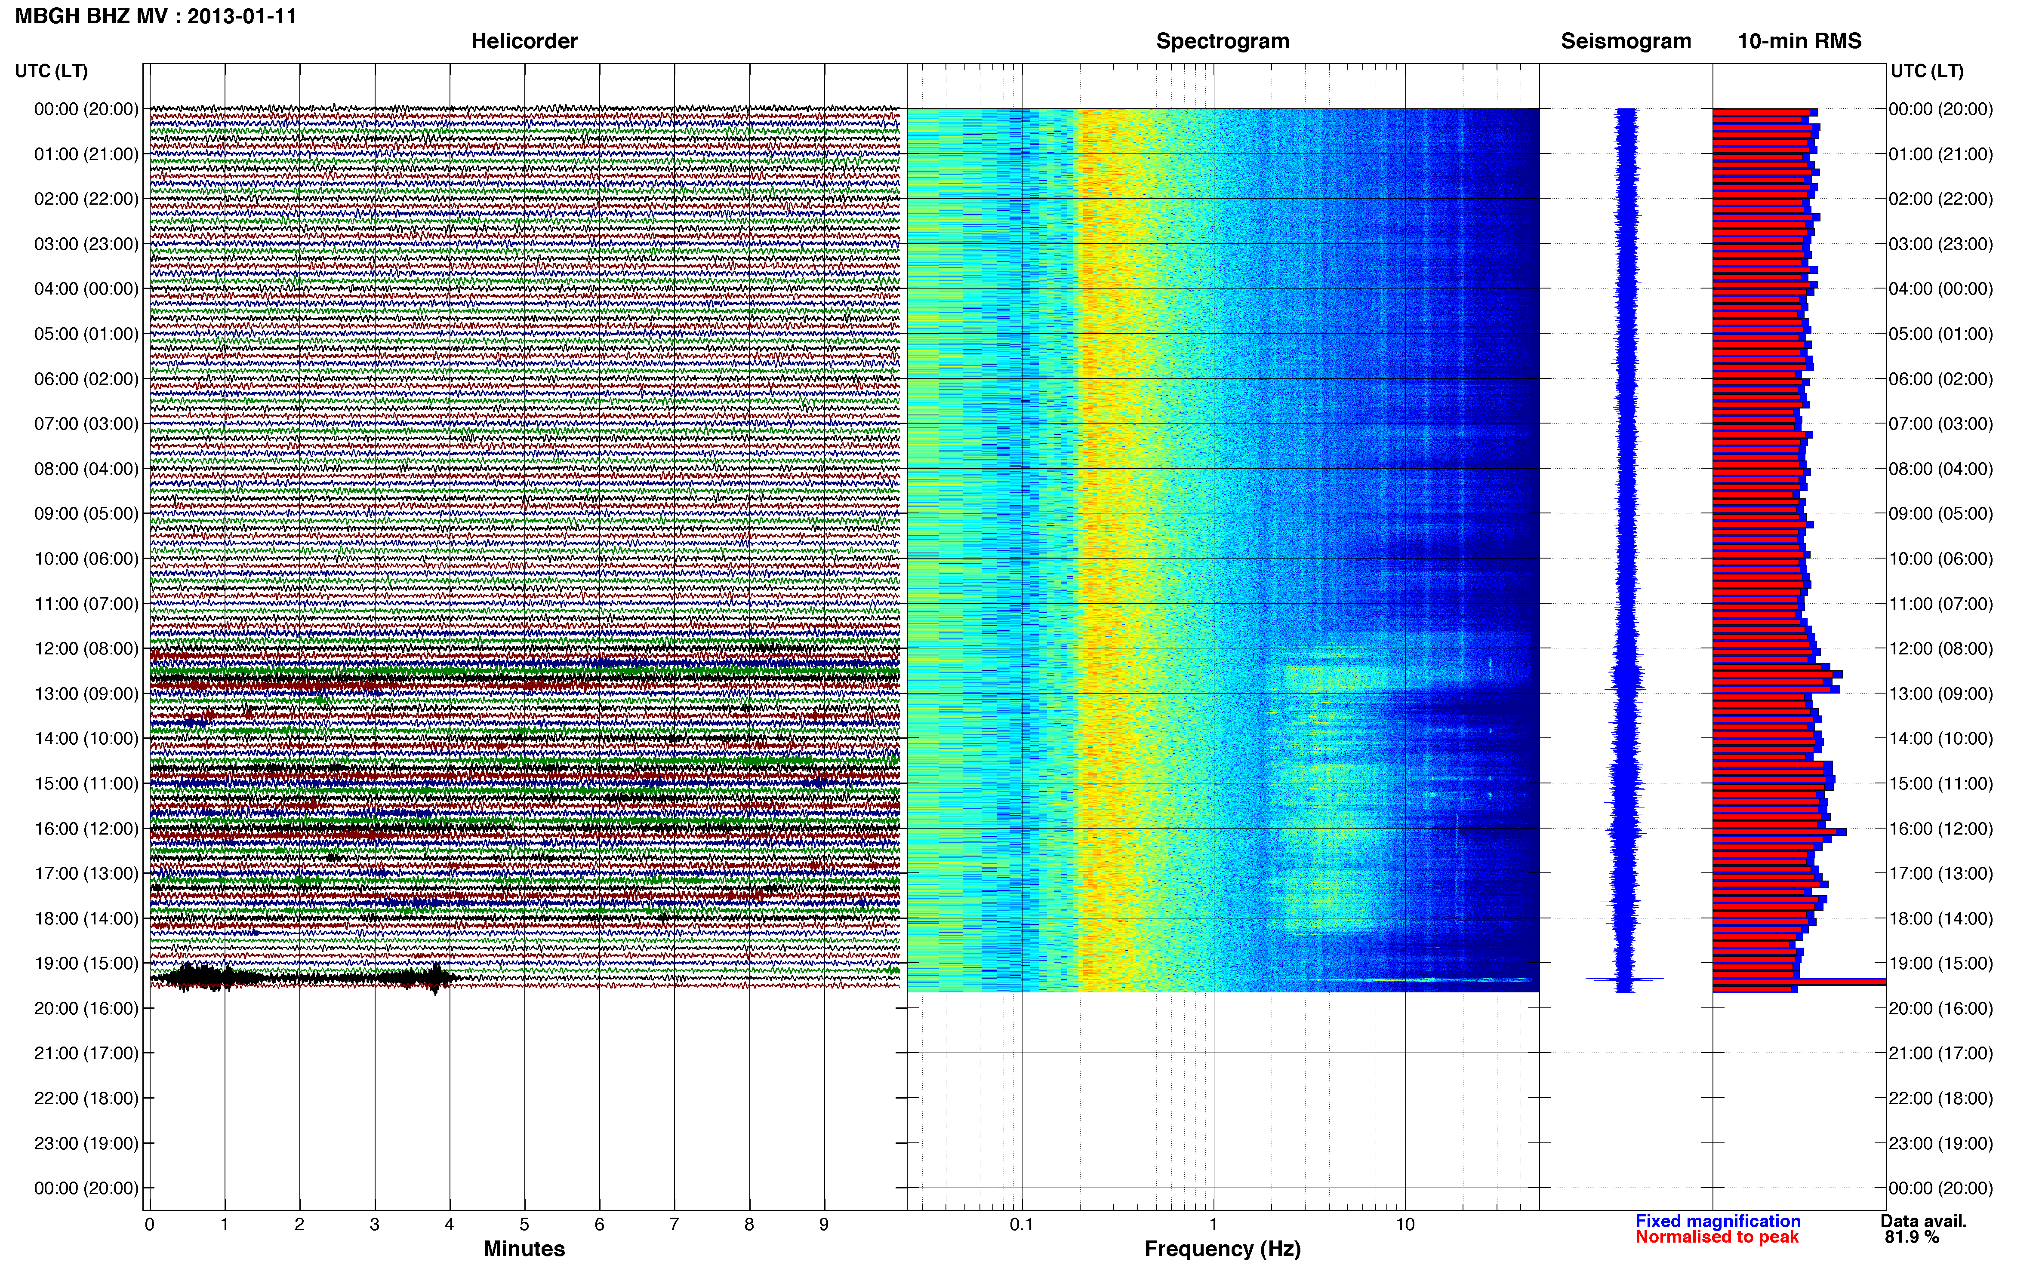This screenshot has height=1274, width=2039.
Task: Click the 2 tick on Minutes axis
Action: click(x=299, y=1224)
